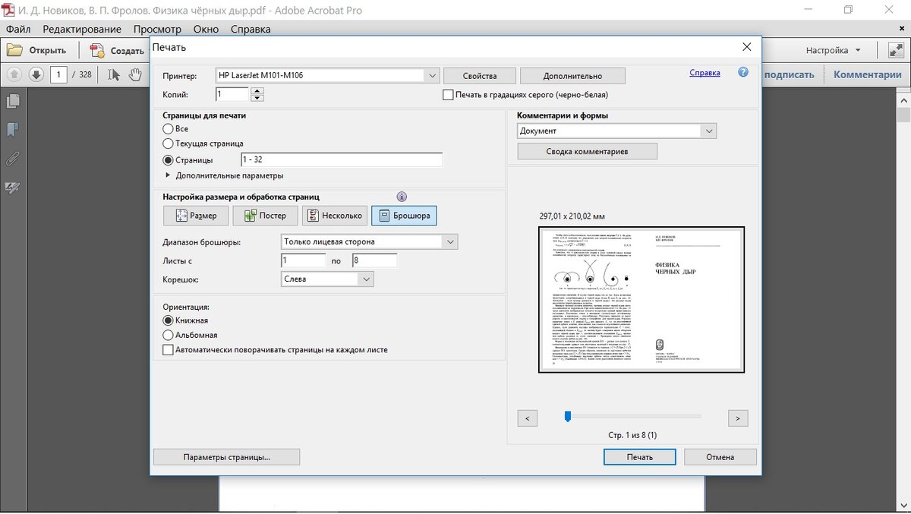The image size is (911, 514).
Task: Show previous preview sheet with left arrow
Action: [528, 418]
